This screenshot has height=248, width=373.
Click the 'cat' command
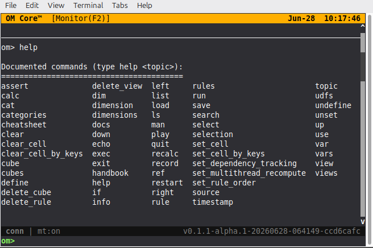8,105
